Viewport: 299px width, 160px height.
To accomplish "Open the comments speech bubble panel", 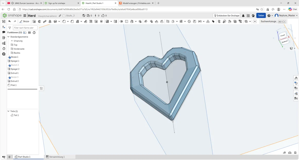I will coord(4,32).
